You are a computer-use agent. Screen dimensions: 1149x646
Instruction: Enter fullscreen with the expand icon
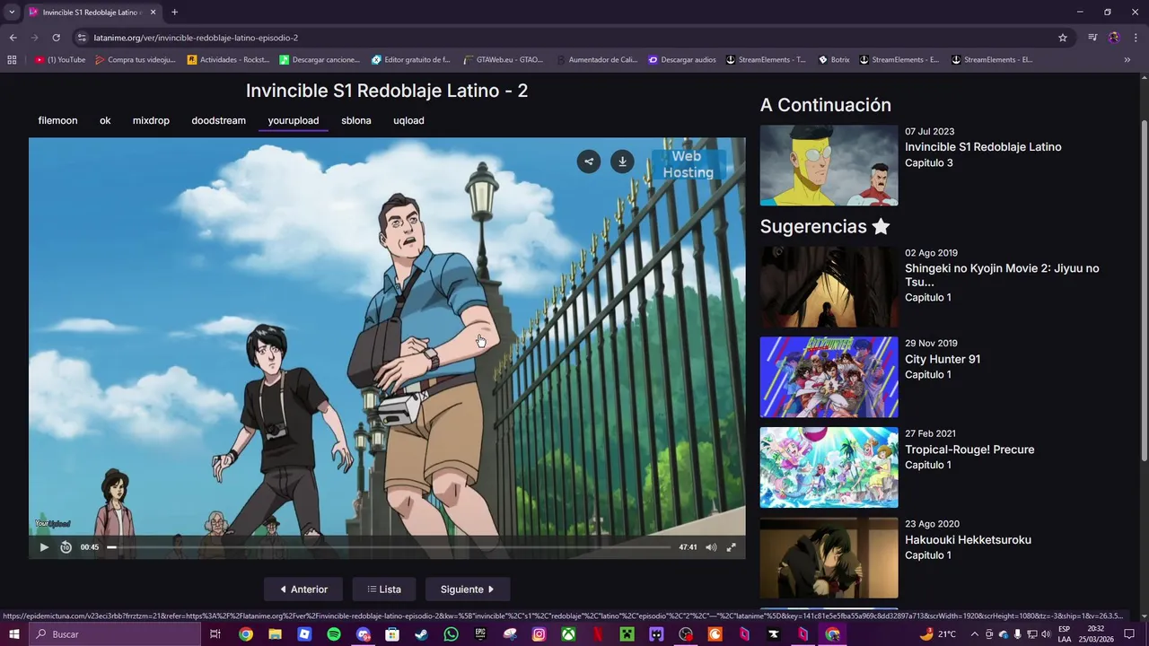732,547
